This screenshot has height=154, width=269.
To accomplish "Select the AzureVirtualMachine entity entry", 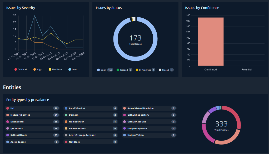I will (x=149, y=108).
